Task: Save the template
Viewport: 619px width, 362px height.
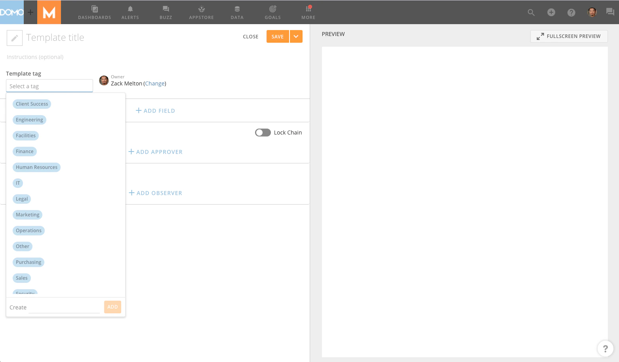Action: coord(278,36)
